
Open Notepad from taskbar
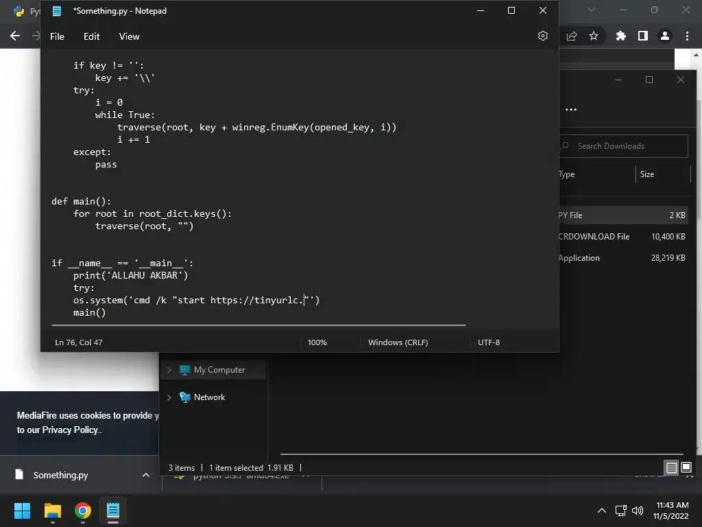[x=113, y=511]
